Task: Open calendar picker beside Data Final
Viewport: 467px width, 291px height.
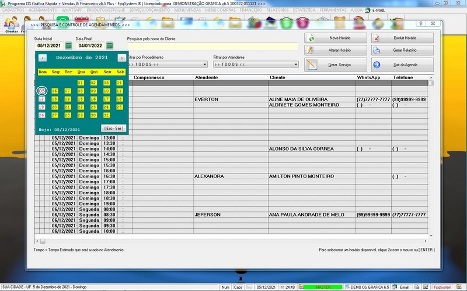Action: [110, 46]
